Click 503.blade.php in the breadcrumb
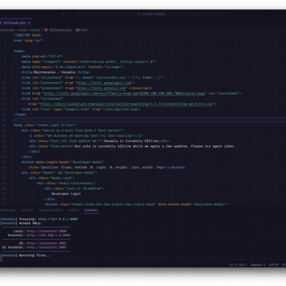 coord(61,30)
